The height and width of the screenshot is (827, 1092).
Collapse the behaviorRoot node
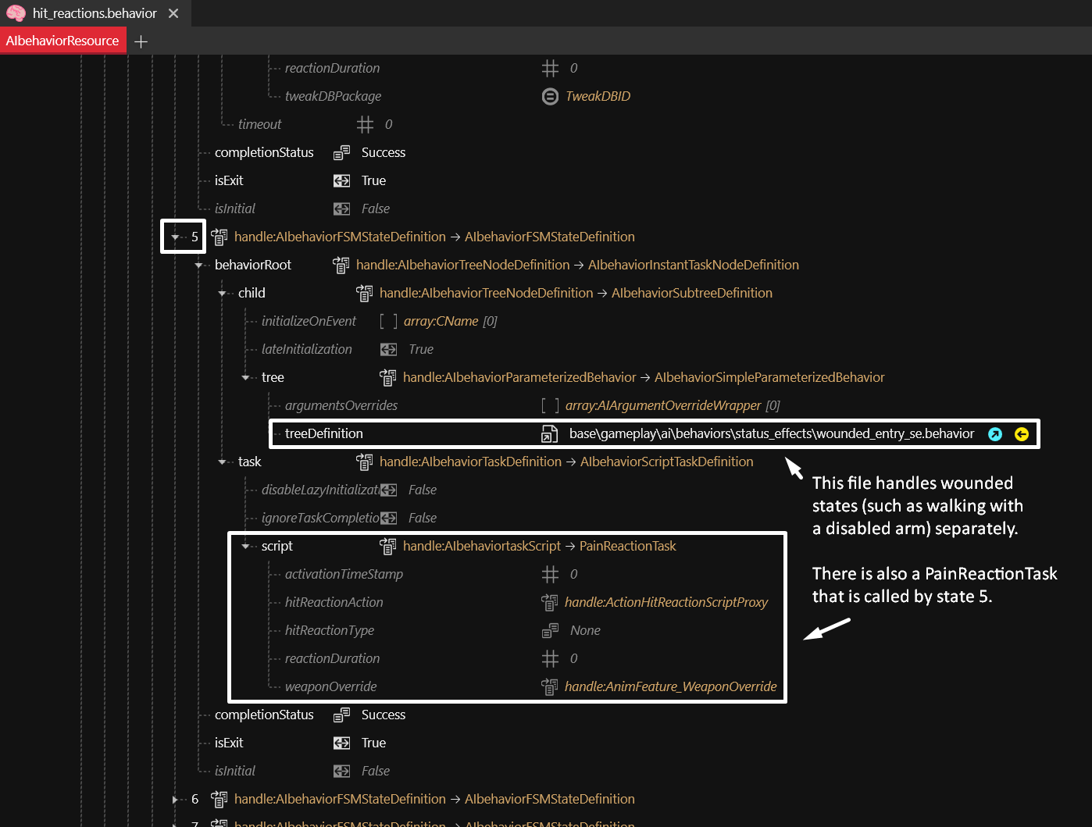(199, 265)
